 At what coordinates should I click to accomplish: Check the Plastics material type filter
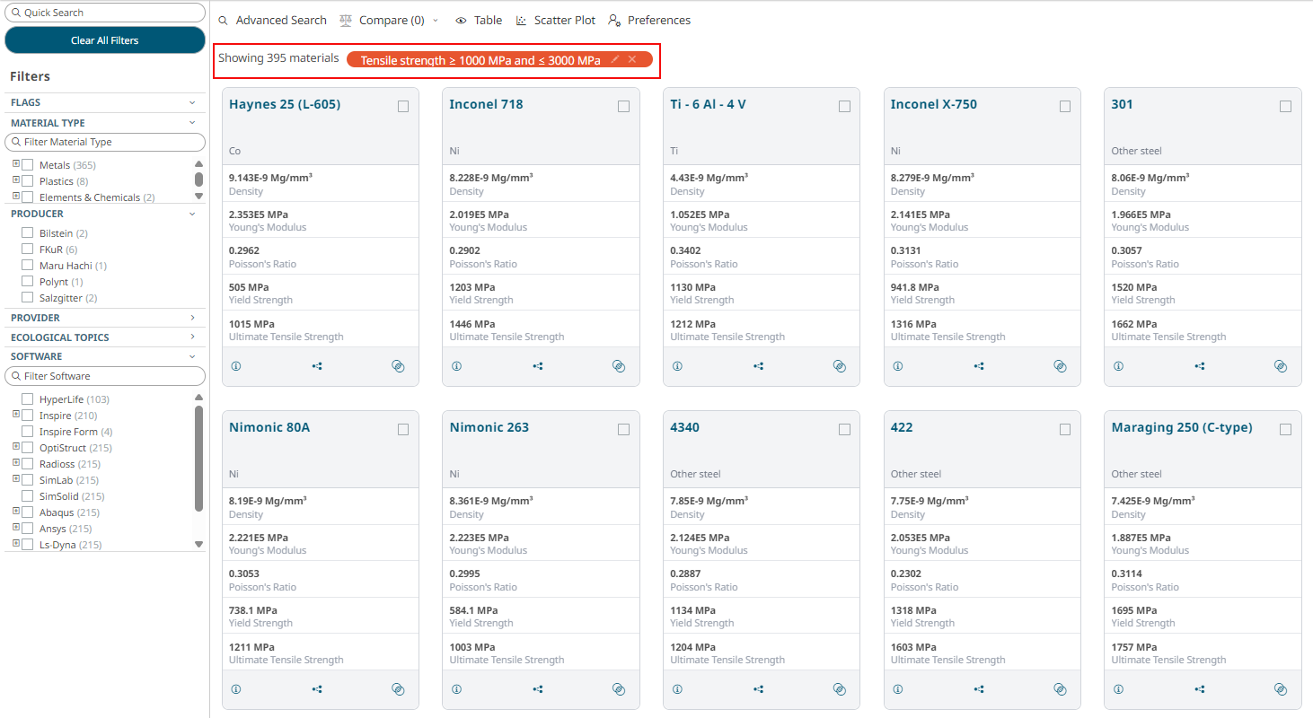click(28, 181)
